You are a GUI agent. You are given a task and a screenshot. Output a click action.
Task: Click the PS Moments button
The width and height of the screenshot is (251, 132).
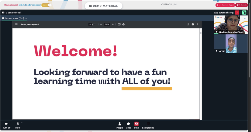point(241,5)
